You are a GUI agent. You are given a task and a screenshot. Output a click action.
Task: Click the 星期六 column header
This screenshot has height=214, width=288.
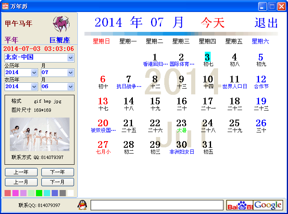click(x=260, y=41)
